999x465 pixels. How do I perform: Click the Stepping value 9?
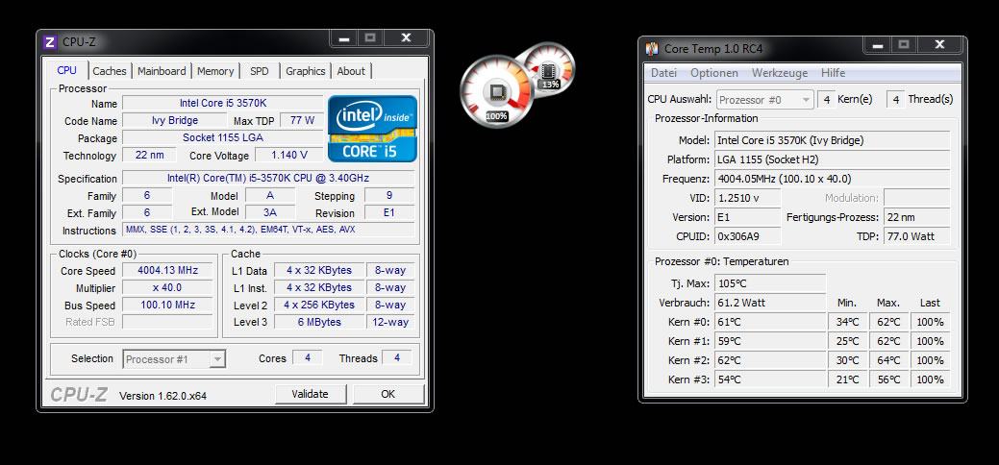point(388,196)
